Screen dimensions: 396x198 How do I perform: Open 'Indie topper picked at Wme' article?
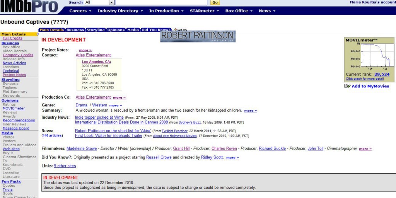(x=99, y=117)
